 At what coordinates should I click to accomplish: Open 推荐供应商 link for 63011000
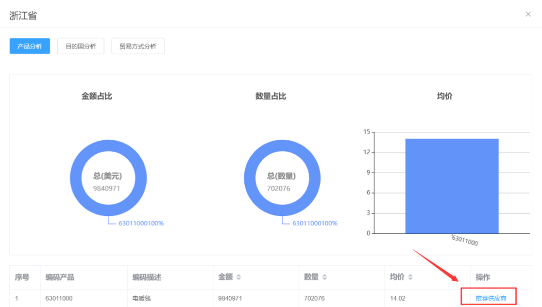click(x=491, y=298)
